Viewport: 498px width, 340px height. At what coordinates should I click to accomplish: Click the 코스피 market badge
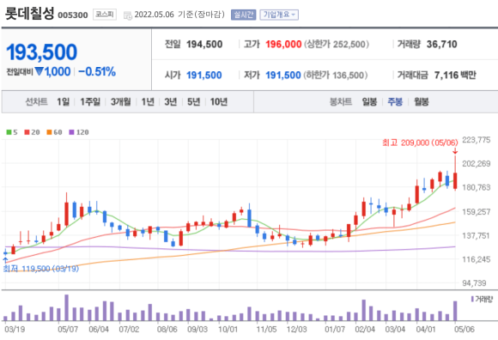105,15
